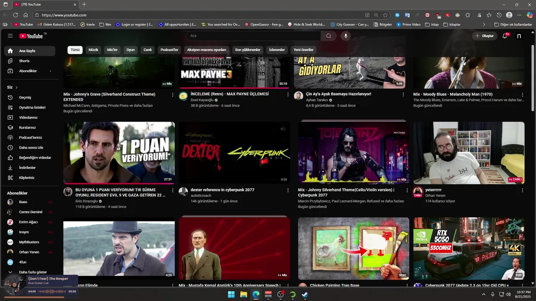Open the Bölgeler bookmark
The height and width of the screenshot is (301, 536).
383,25
